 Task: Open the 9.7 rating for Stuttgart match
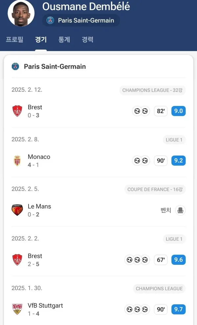(178, 310)
